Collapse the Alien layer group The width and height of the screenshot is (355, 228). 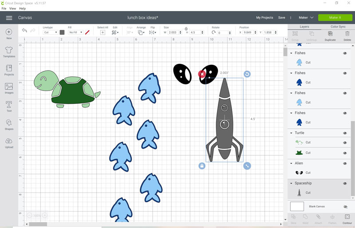[x=292, y=163]
